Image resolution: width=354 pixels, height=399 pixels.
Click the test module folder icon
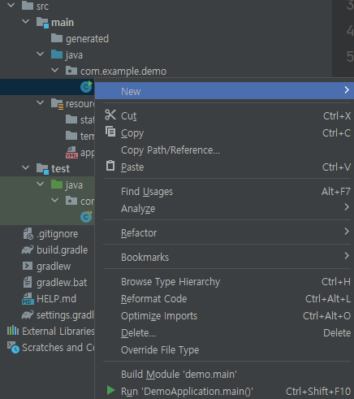coord(42,168)
